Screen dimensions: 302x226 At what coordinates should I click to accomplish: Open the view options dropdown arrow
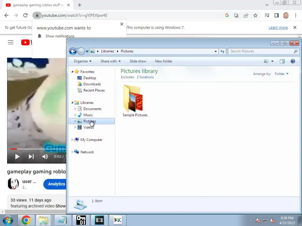[x=272, y=61]
